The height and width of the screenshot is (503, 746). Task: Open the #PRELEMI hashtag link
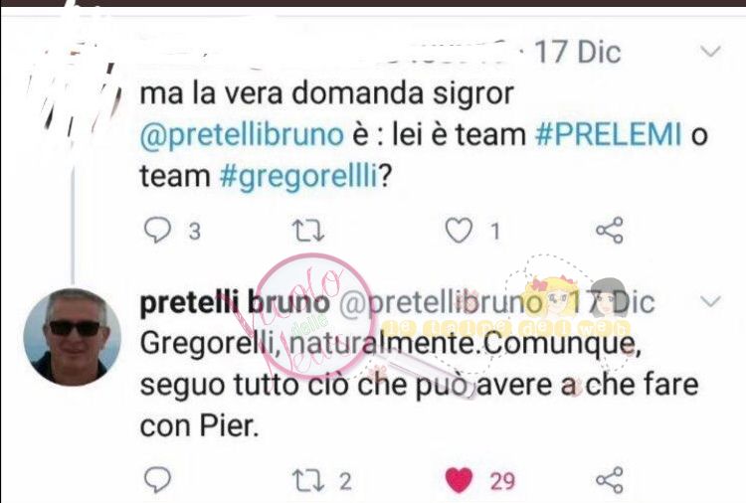tap(609, 134)
